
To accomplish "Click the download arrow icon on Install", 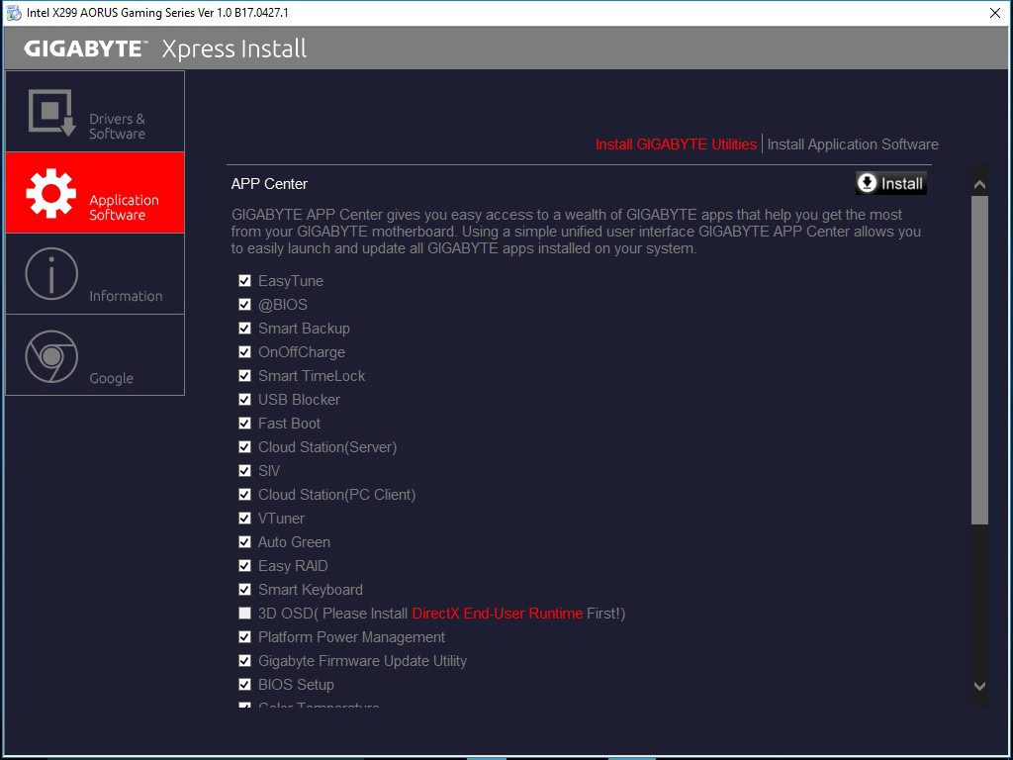I will coord(868,183).
